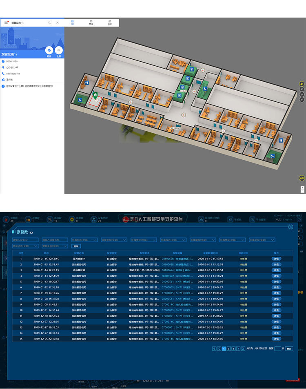
Task: Switch the language to 中文
Action: pyautogui.click(x=278, y=219)
